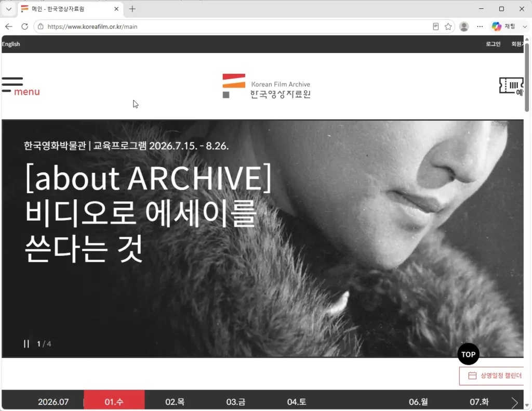The height and width of the screenshot is (411, 532).
Task: Show next dates with right arrow
Action: [514, 403]
